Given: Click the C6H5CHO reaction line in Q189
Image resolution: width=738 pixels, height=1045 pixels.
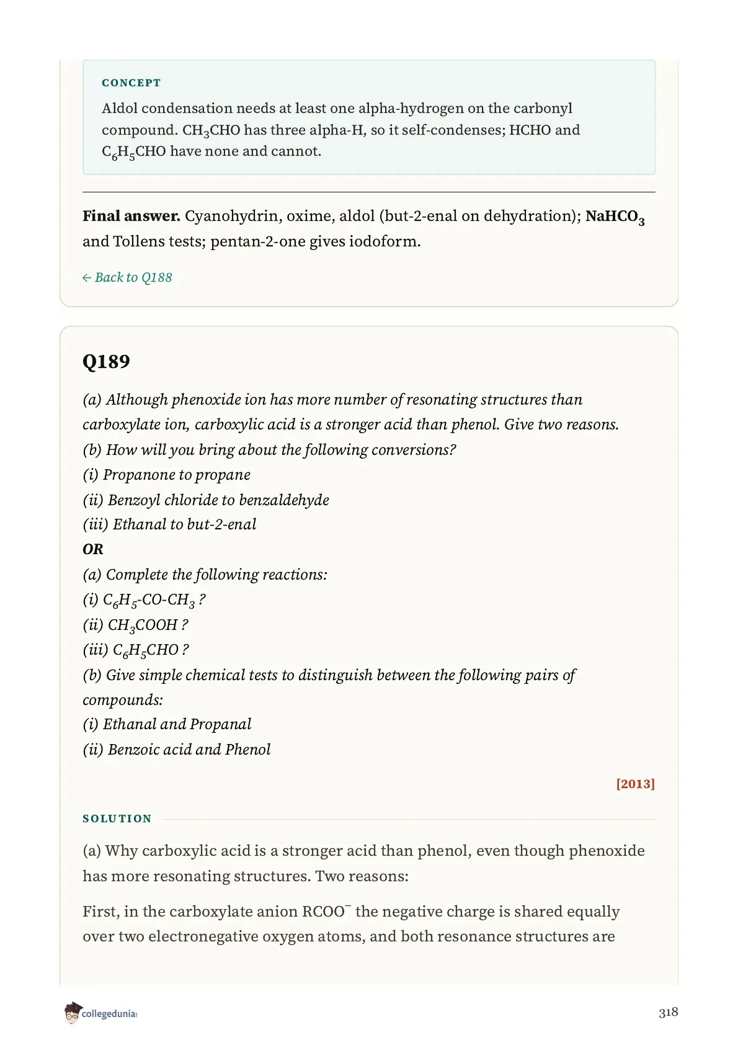Looking at the screenshot, I should coord(136,650).
